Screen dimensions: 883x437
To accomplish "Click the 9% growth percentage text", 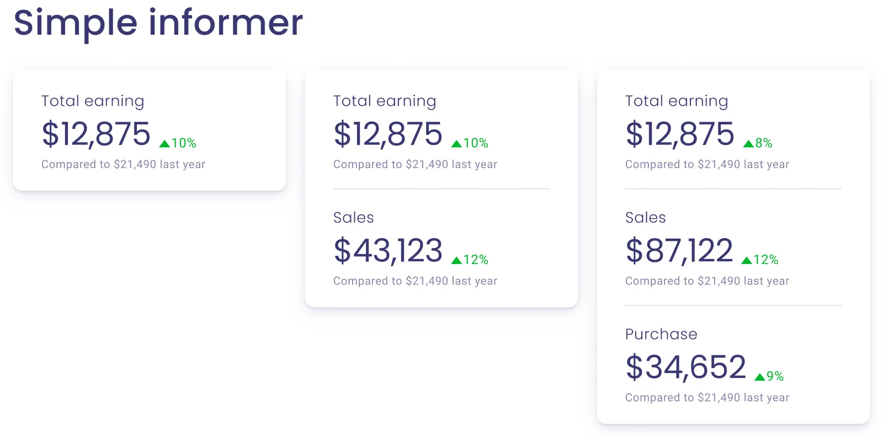I will [x=775, y=376].
